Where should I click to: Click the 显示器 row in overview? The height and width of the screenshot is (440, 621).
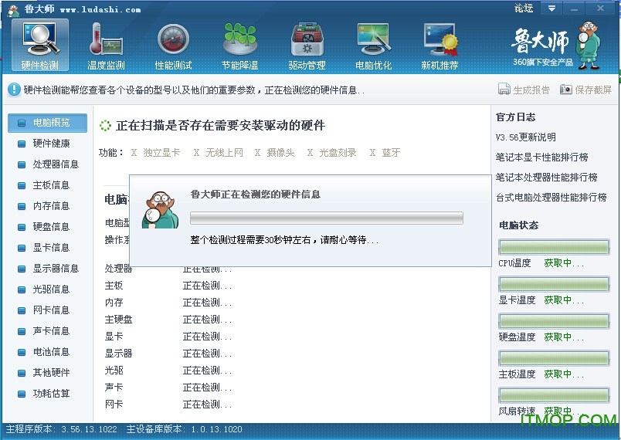pos(168,354)
